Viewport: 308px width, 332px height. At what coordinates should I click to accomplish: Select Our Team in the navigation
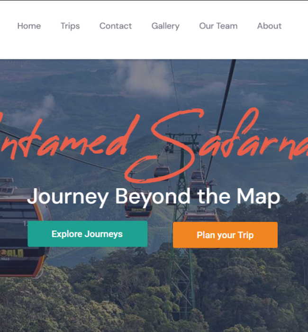coord(218,26)
